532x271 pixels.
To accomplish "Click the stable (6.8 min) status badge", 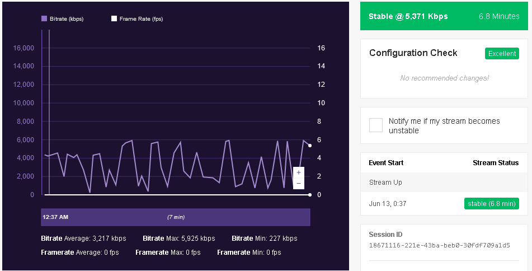I will click(x=491, y=204).
